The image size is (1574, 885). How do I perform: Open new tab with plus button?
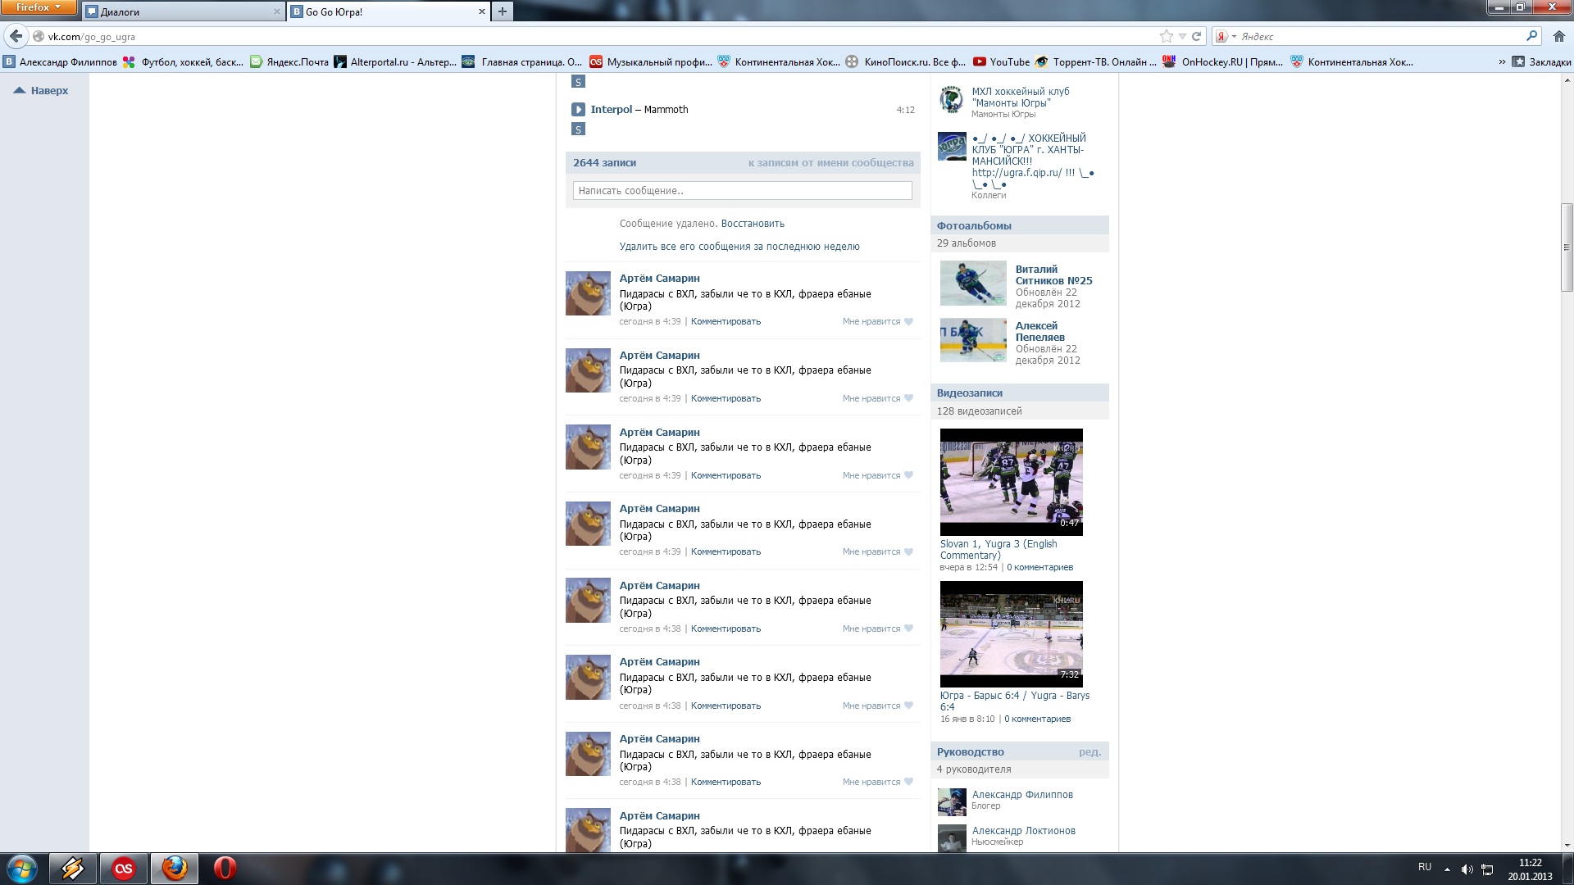tap(502, 11)
